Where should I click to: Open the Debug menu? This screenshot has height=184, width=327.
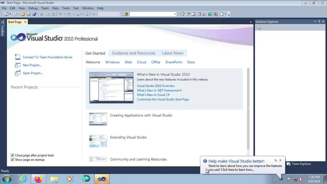point(33,8)
